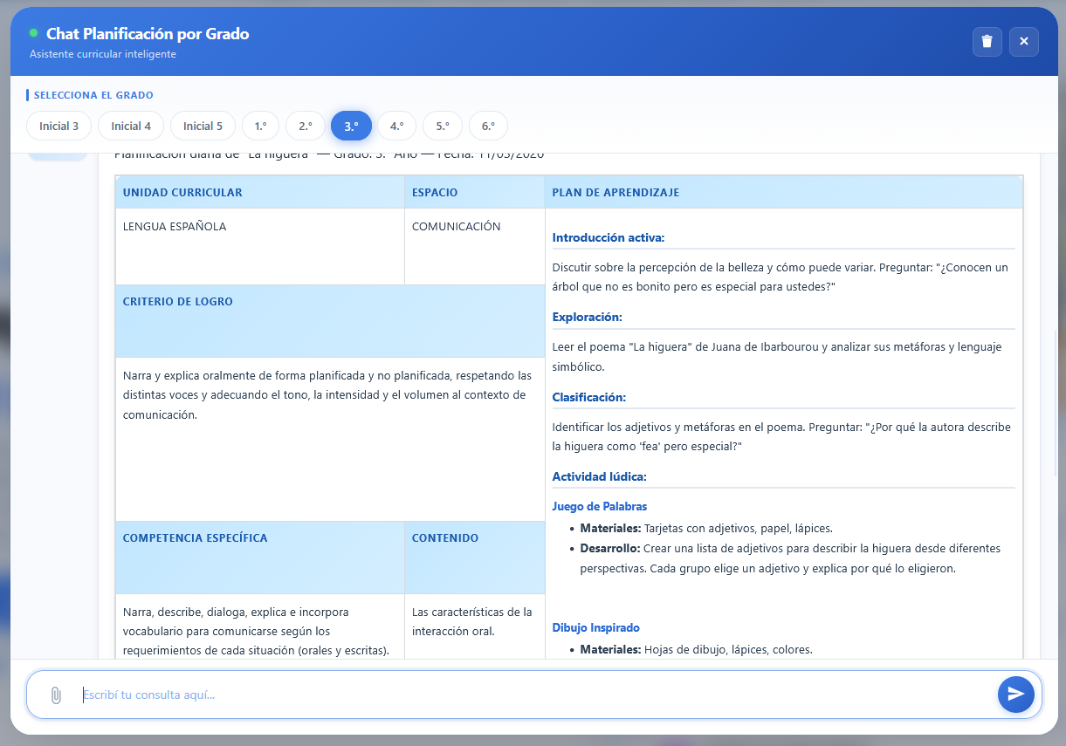1066x746 pixels.
Task: Select the Inicial 5 grade chip
Action: click(203, 126)
